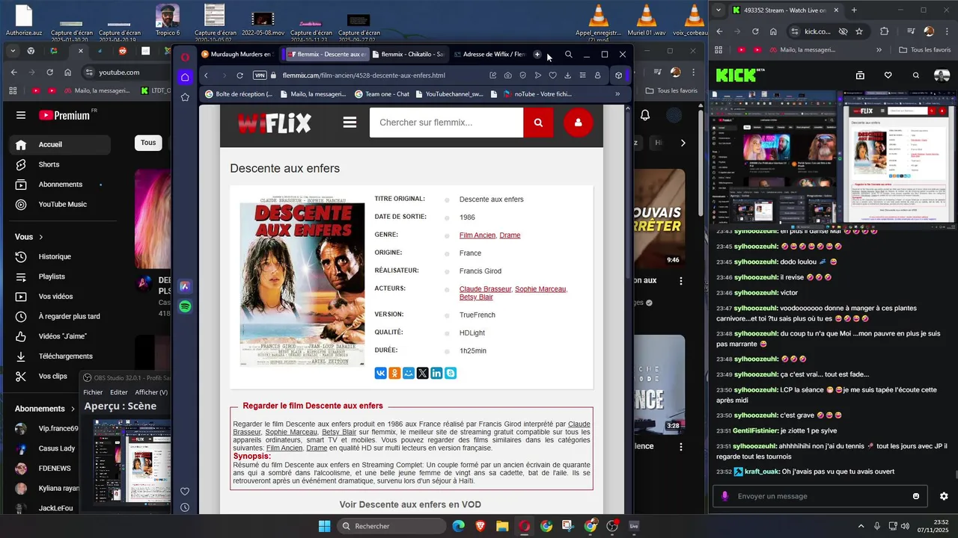
Task: Open the Wiflix hamburger menu
Action: (350, 123)
